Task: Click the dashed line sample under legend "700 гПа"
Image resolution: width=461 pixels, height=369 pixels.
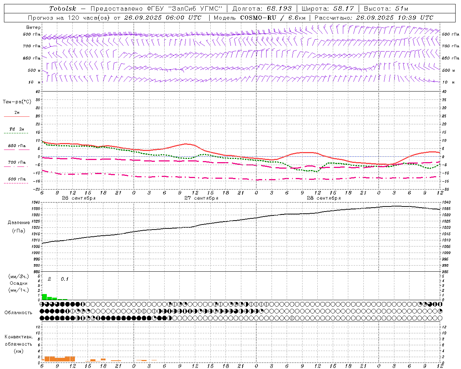Action: pyautogui.click(x=16, y=166)
